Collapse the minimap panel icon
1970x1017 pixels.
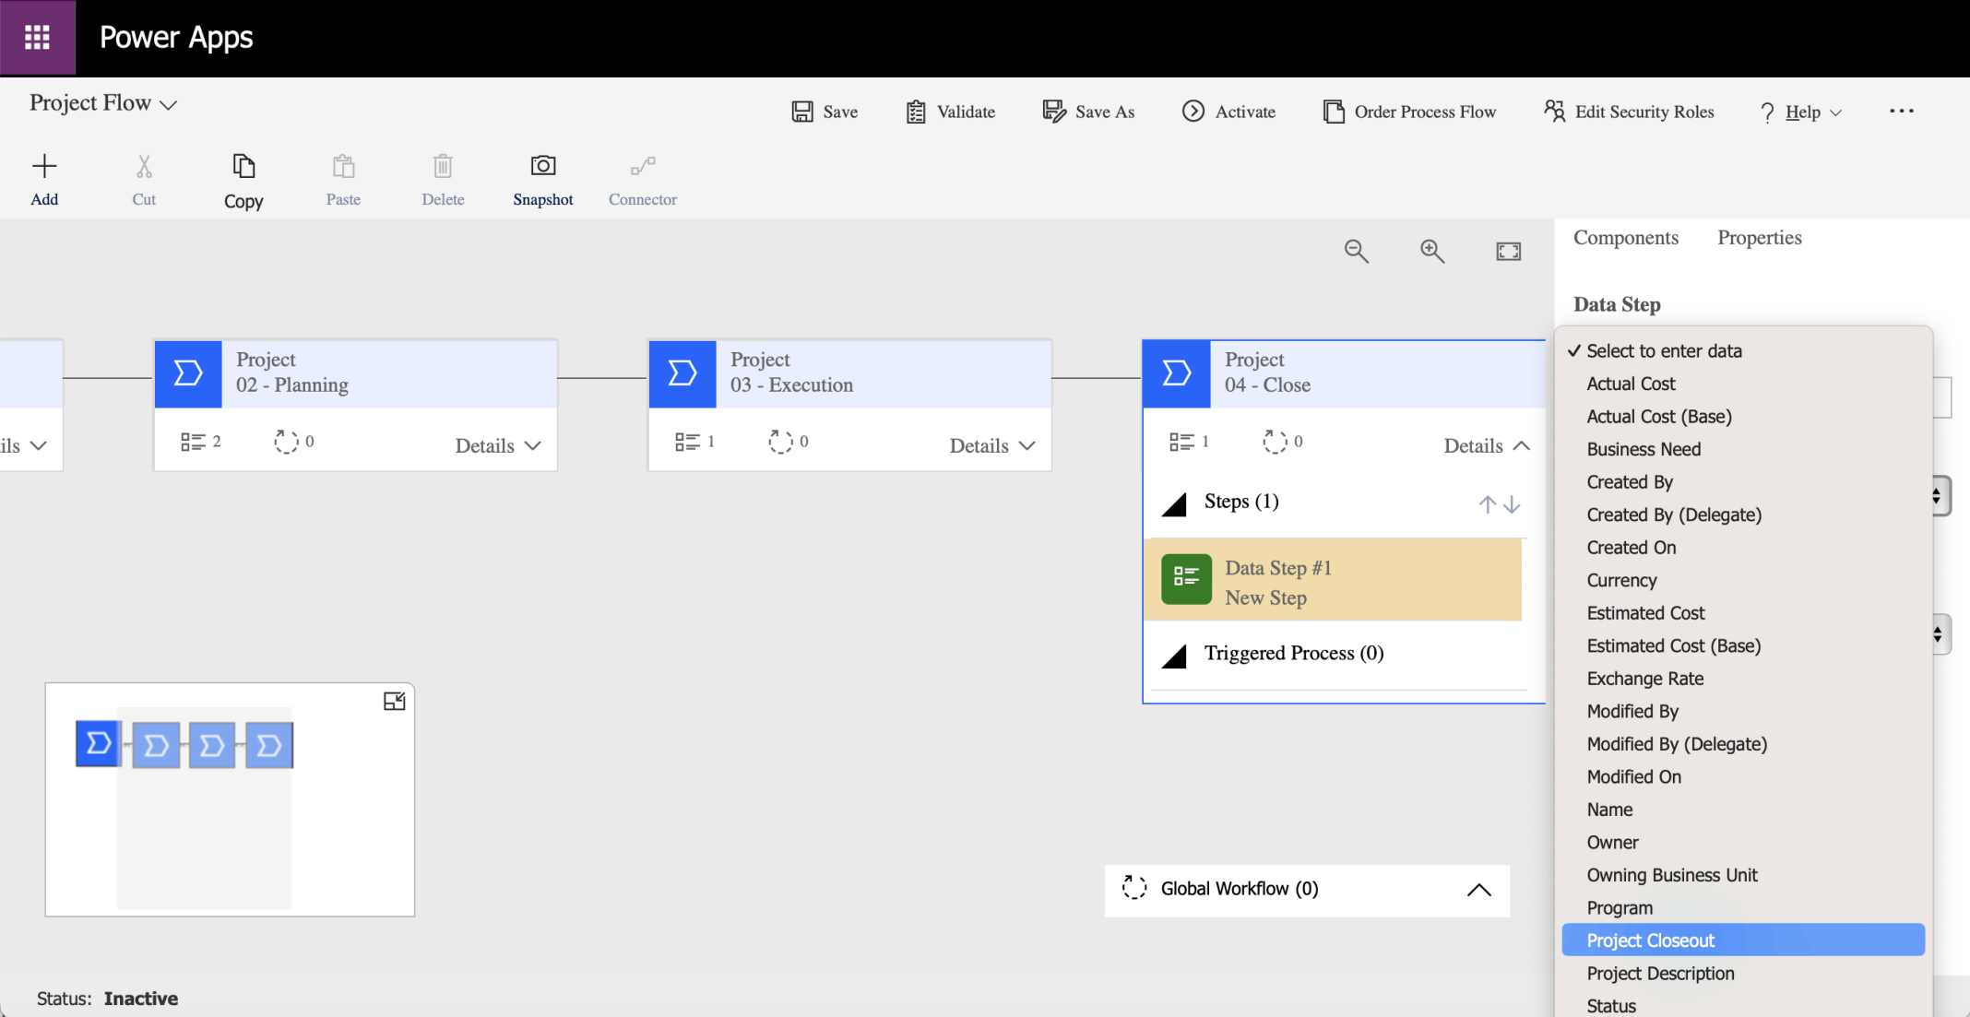394,702
